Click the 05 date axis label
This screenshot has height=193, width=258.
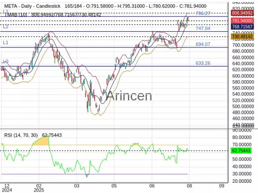[114, 186]
